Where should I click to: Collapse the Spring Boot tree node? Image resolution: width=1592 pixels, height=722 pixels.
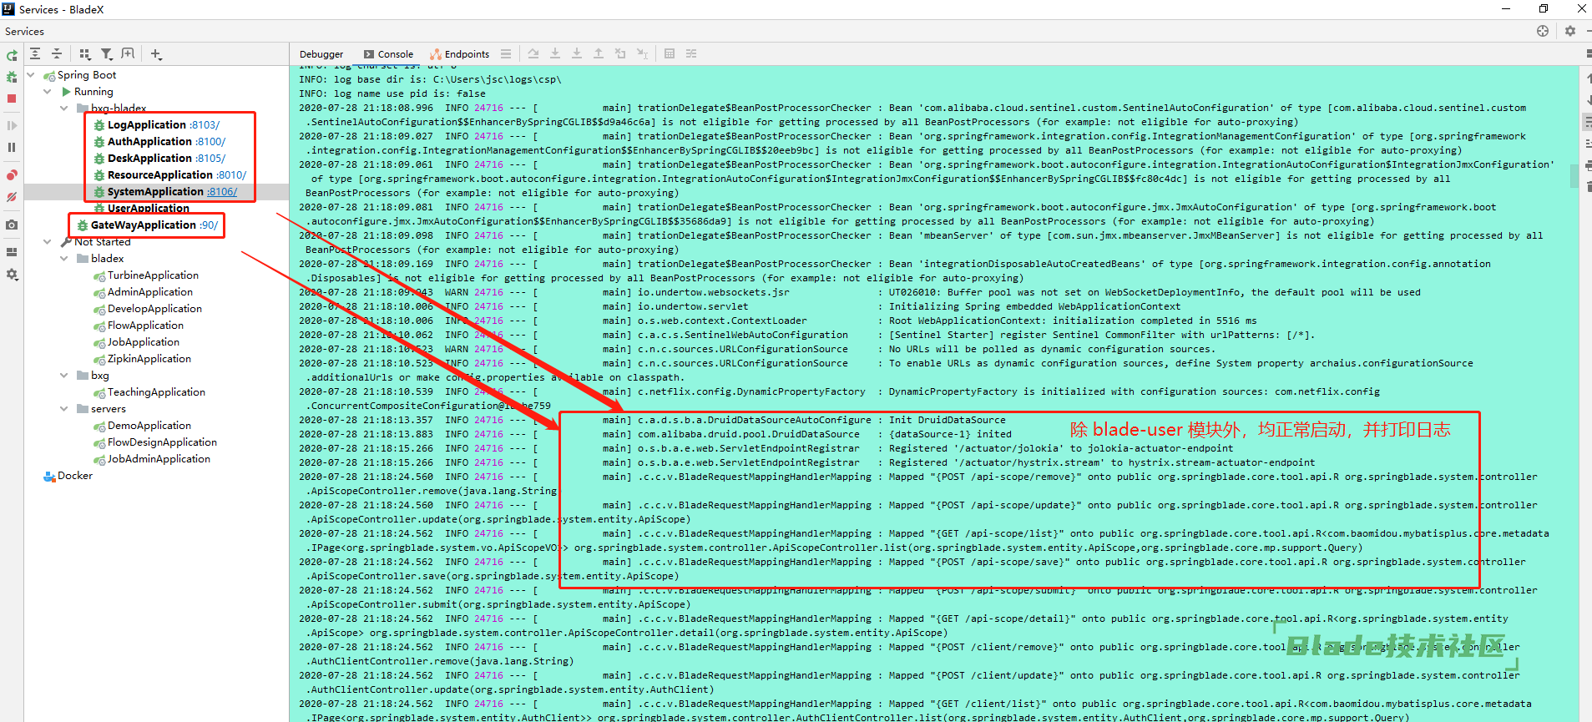(31, 75)
